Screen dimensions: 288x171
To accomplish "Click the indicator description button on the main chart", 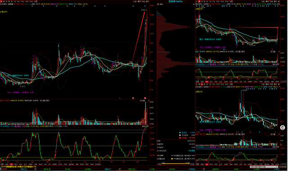I will coord(145,126).
